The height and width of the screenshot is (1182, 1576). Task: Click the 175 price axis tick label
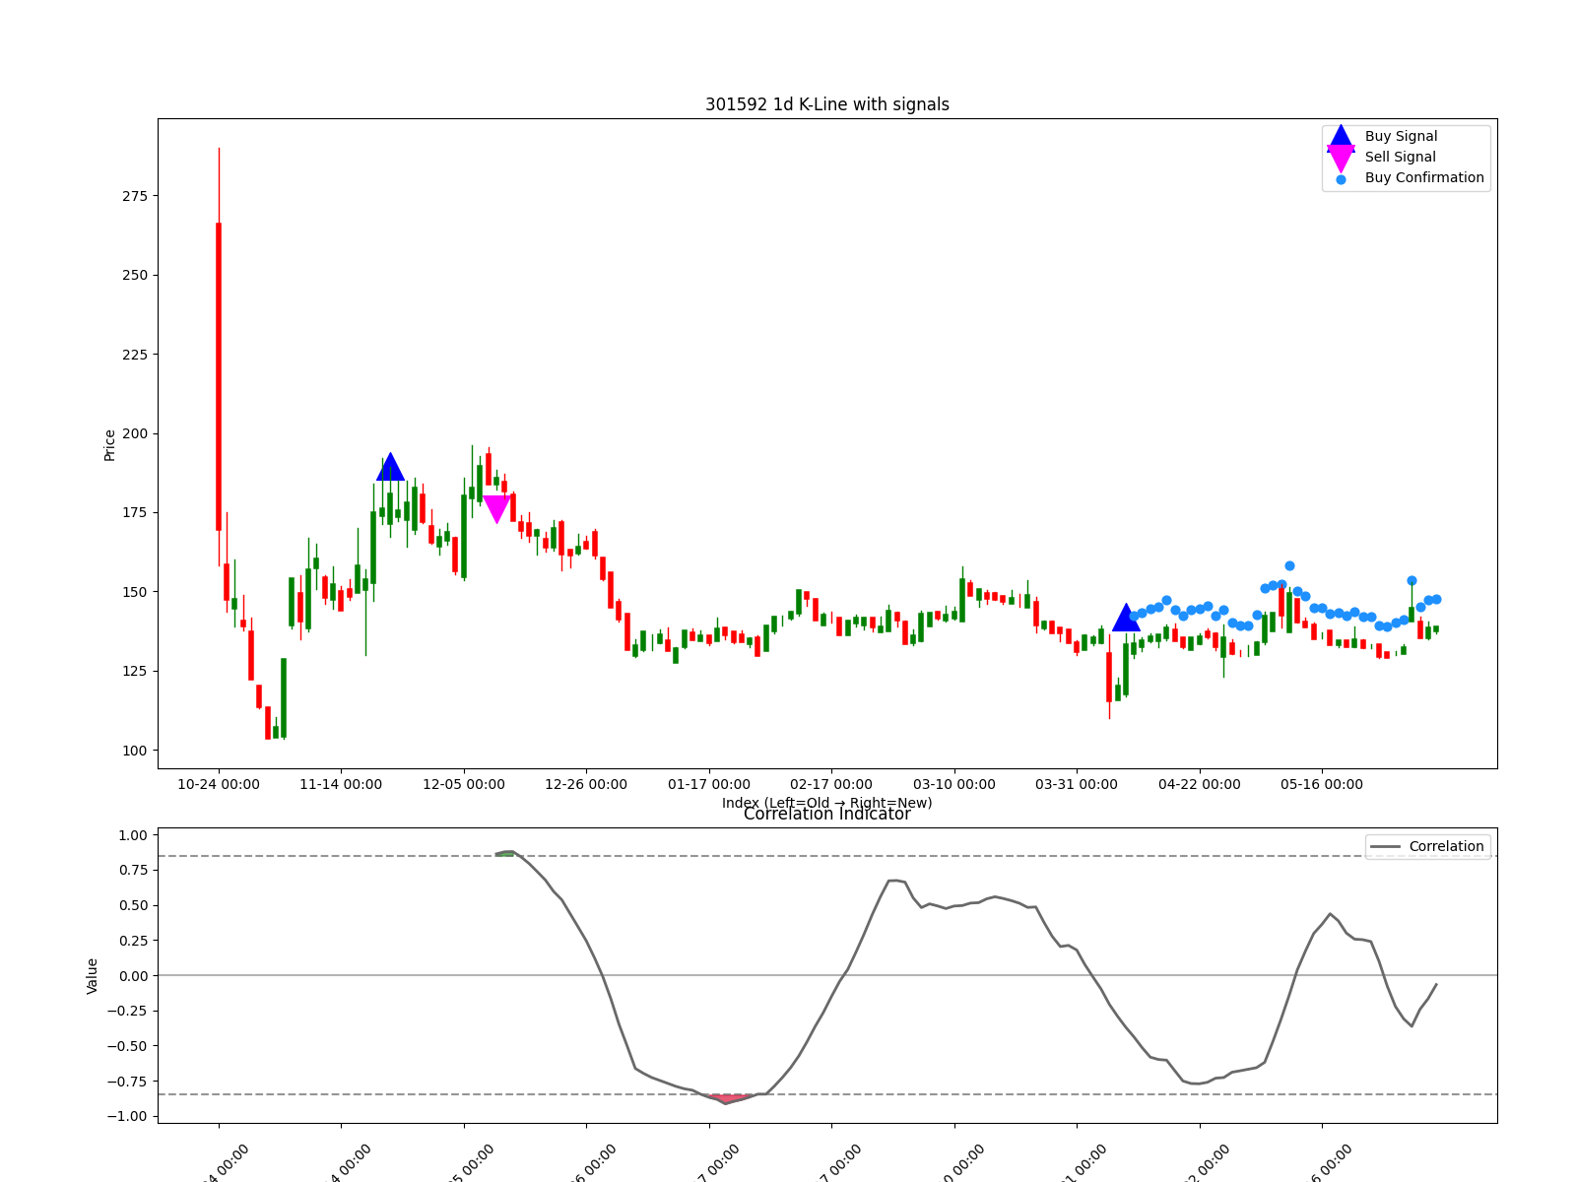tap(136, 512)
